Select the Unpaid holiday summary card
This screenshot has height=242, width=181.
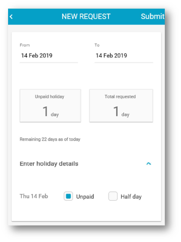pos(50,106)
